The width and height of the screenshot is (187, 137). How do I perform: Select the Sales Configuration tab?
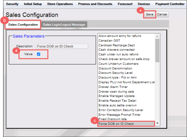coord(23,25)
